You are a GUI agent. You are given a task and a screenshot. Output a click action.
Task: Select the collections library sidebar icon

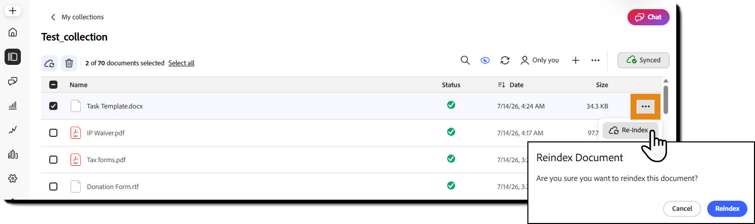[13, 57]
